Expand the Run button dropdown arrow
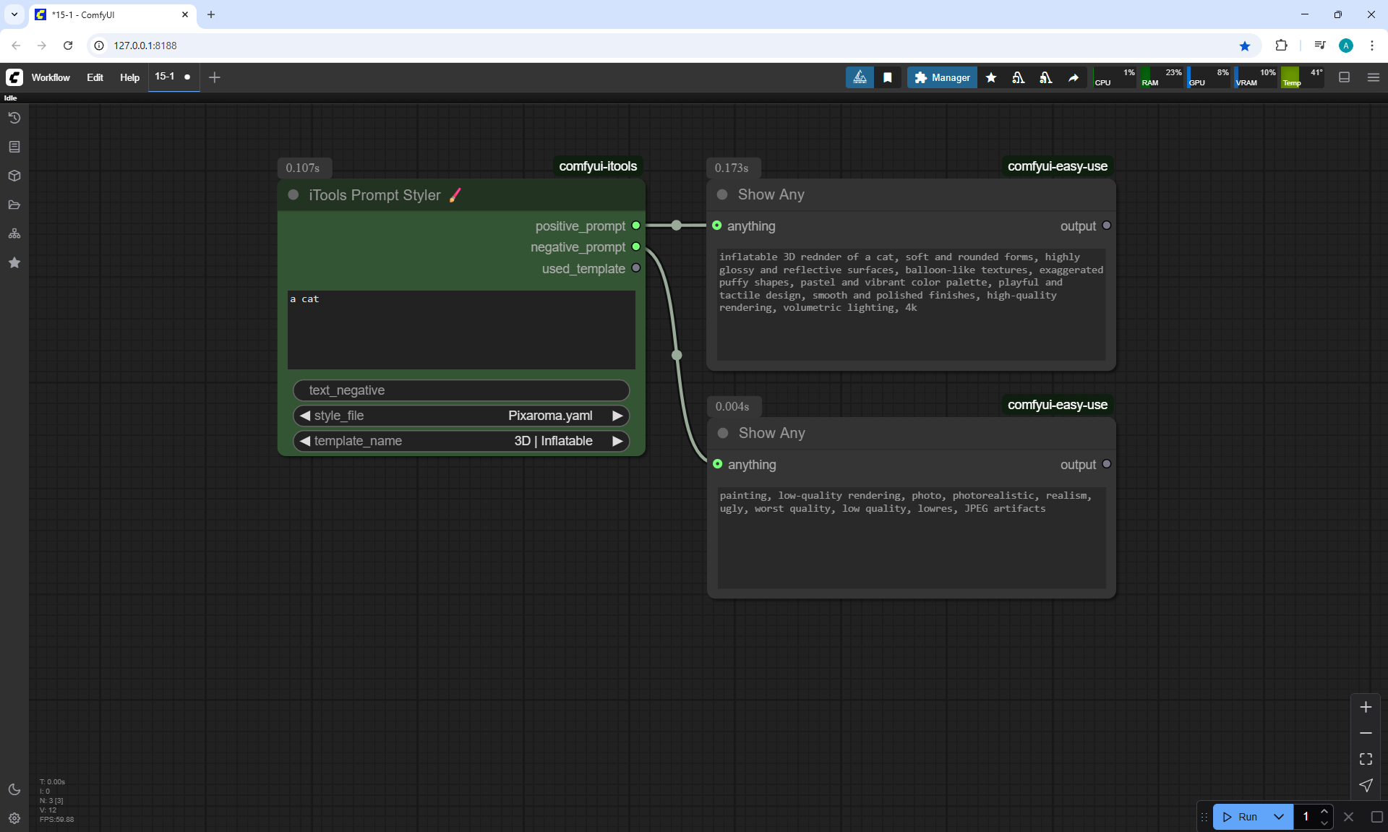1388x832 pixels. pyautogui.click(x=1278, y=817)
